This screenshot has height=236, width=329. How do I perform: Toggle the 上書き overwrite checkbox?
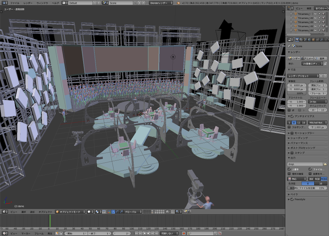289,169
